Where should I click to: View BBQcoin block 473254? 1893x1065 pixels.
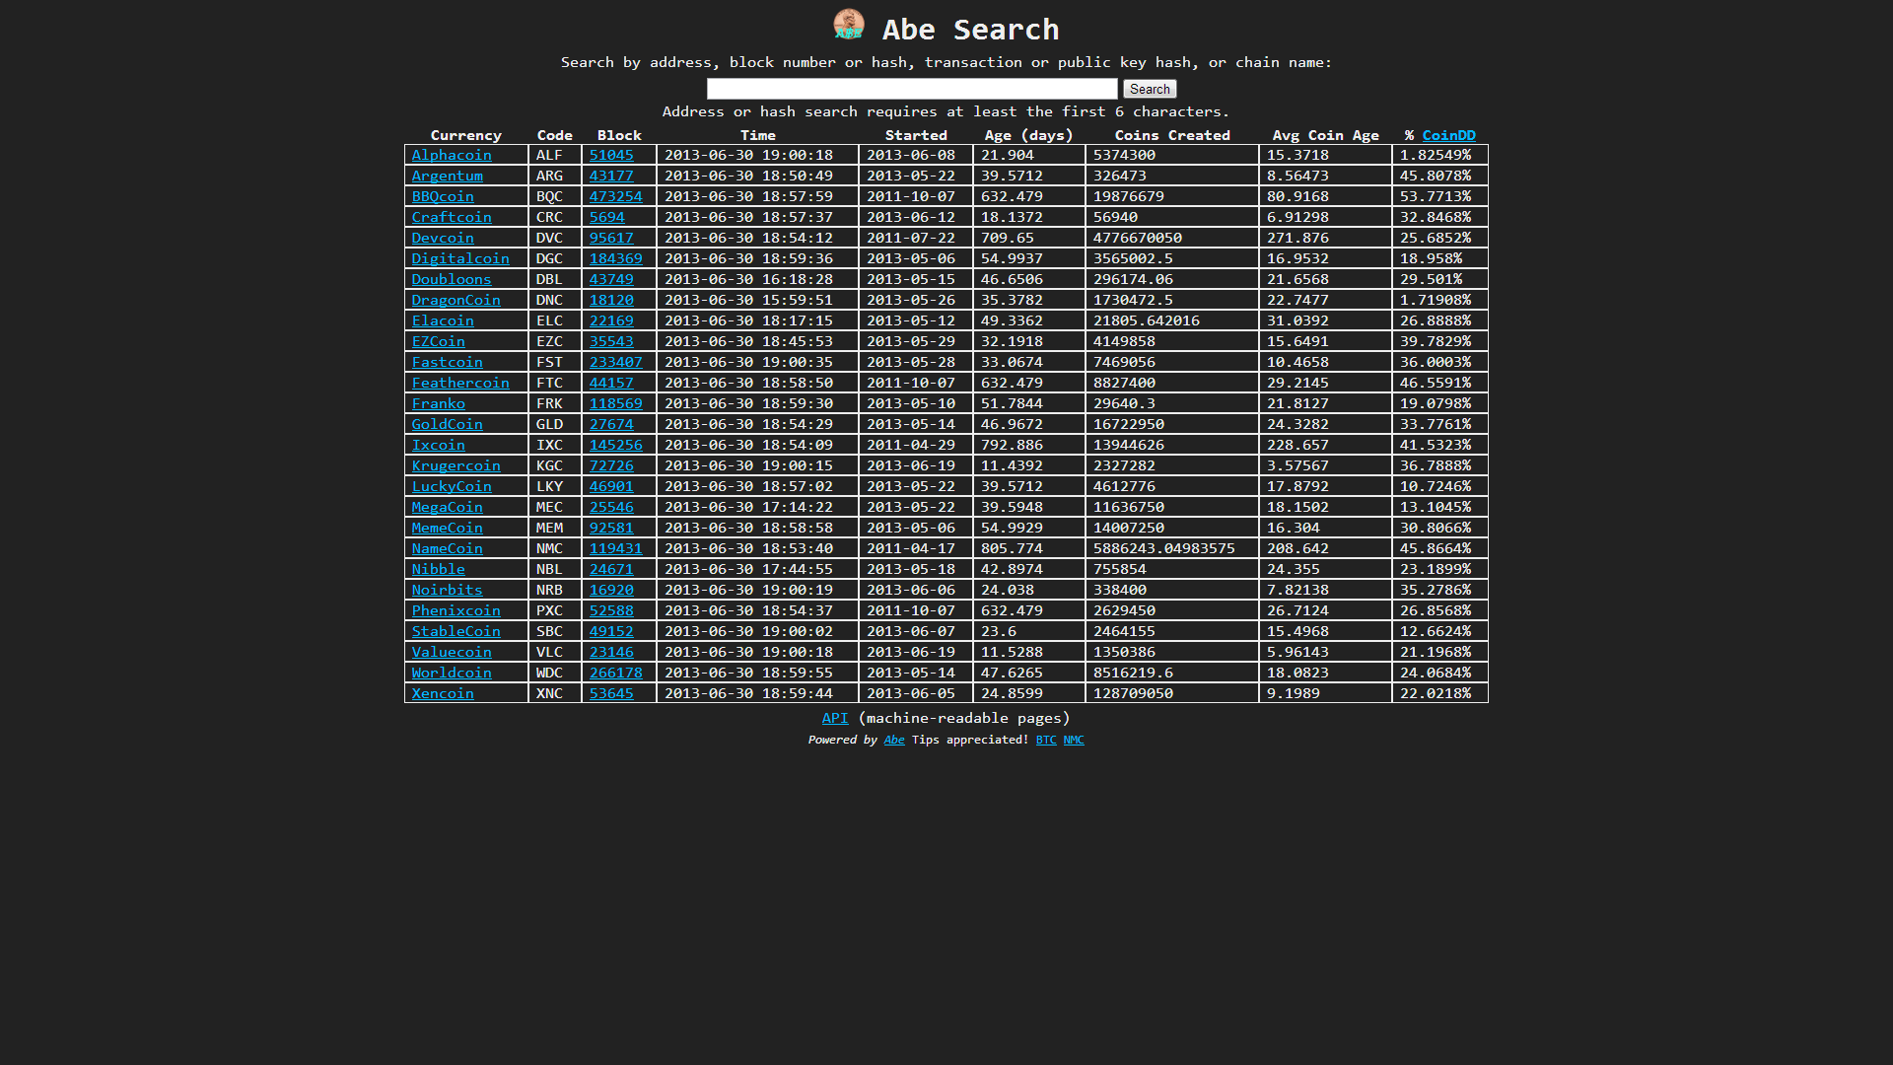pyautogui.click(x=615, y=196)
